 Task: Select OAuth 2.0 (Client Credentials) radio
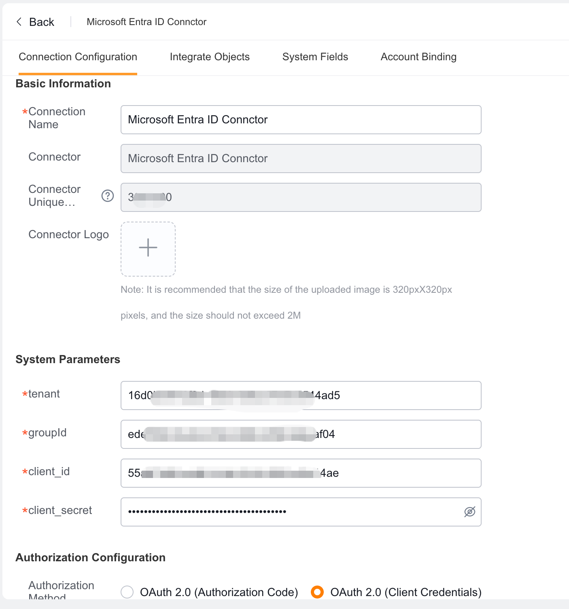[317, 592]
